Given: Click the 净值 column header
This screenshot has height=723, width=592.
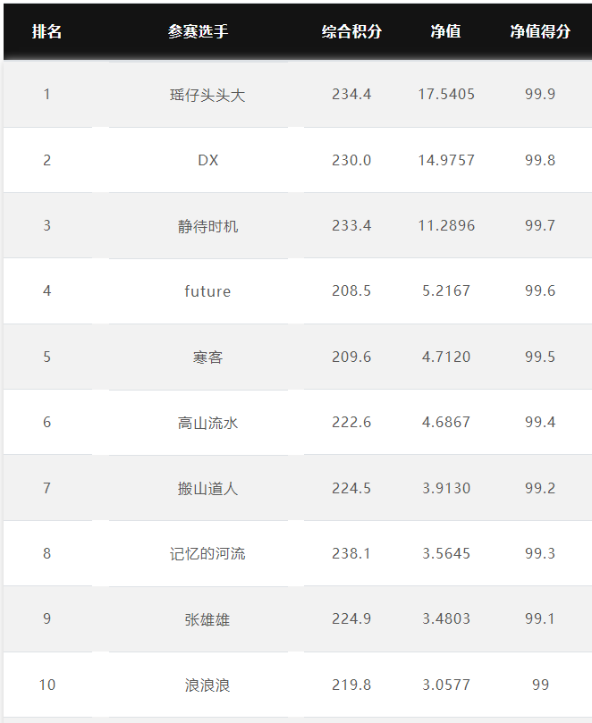Looking at the screenshot, I should pyautogui.click(x=445, y=31).
